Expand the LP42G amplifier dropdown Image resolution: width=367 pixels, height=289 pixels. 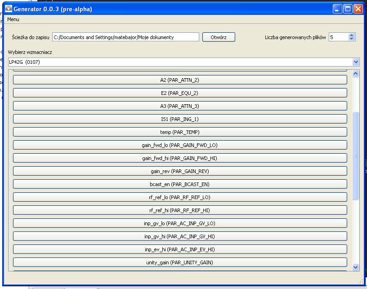tap(356, 62)
